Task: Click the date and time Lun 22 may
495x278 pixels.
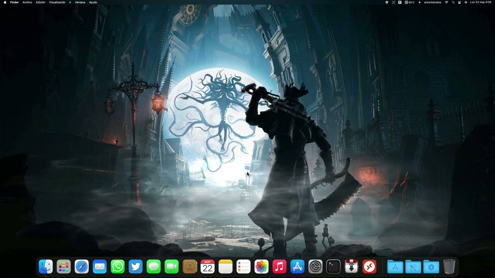Action: point(481,2)
